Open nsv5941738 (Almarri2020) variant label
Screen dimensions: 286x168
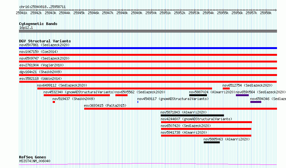(184, 132)
